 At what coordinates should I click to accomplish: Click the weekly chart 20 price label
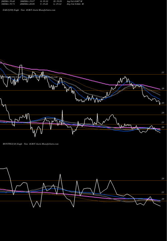click(163, 127)
